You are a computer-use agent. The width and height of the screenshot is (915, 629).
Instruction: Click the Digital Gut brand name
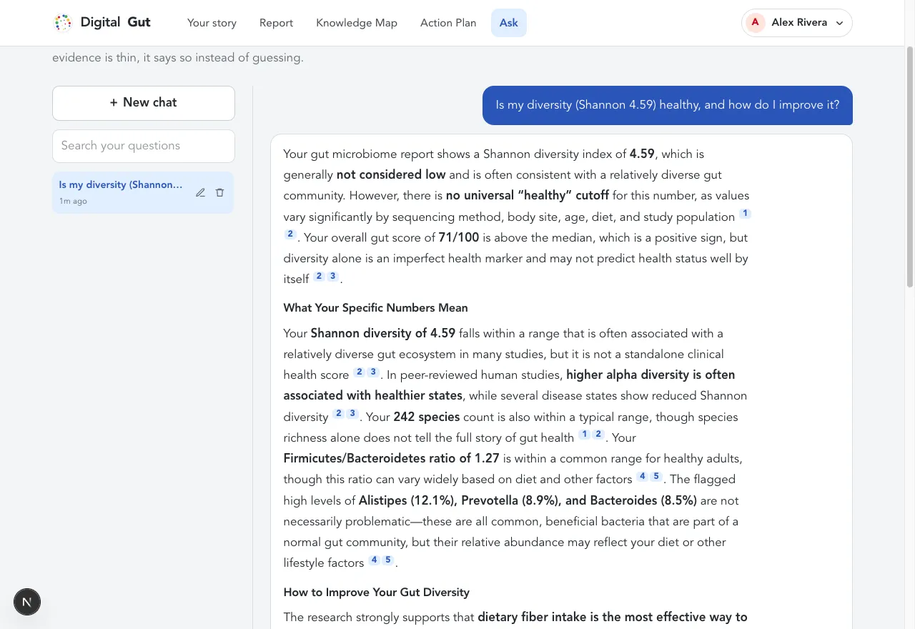pos(115,22)
